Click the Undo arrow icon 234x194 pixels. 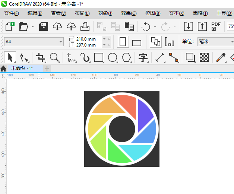click(146, 26)
